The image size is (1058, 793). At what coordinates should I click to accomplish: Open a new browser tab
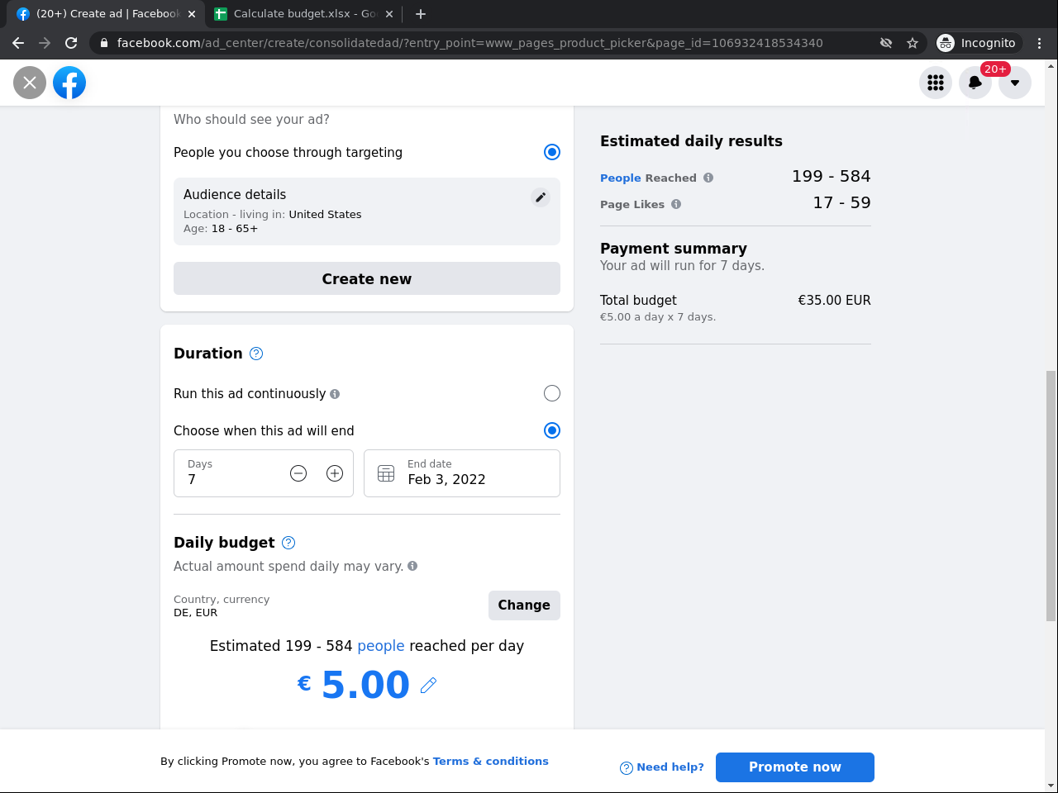(x=421, y=14)
